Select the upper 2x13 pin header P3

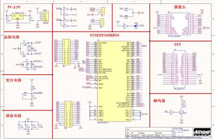66,52
